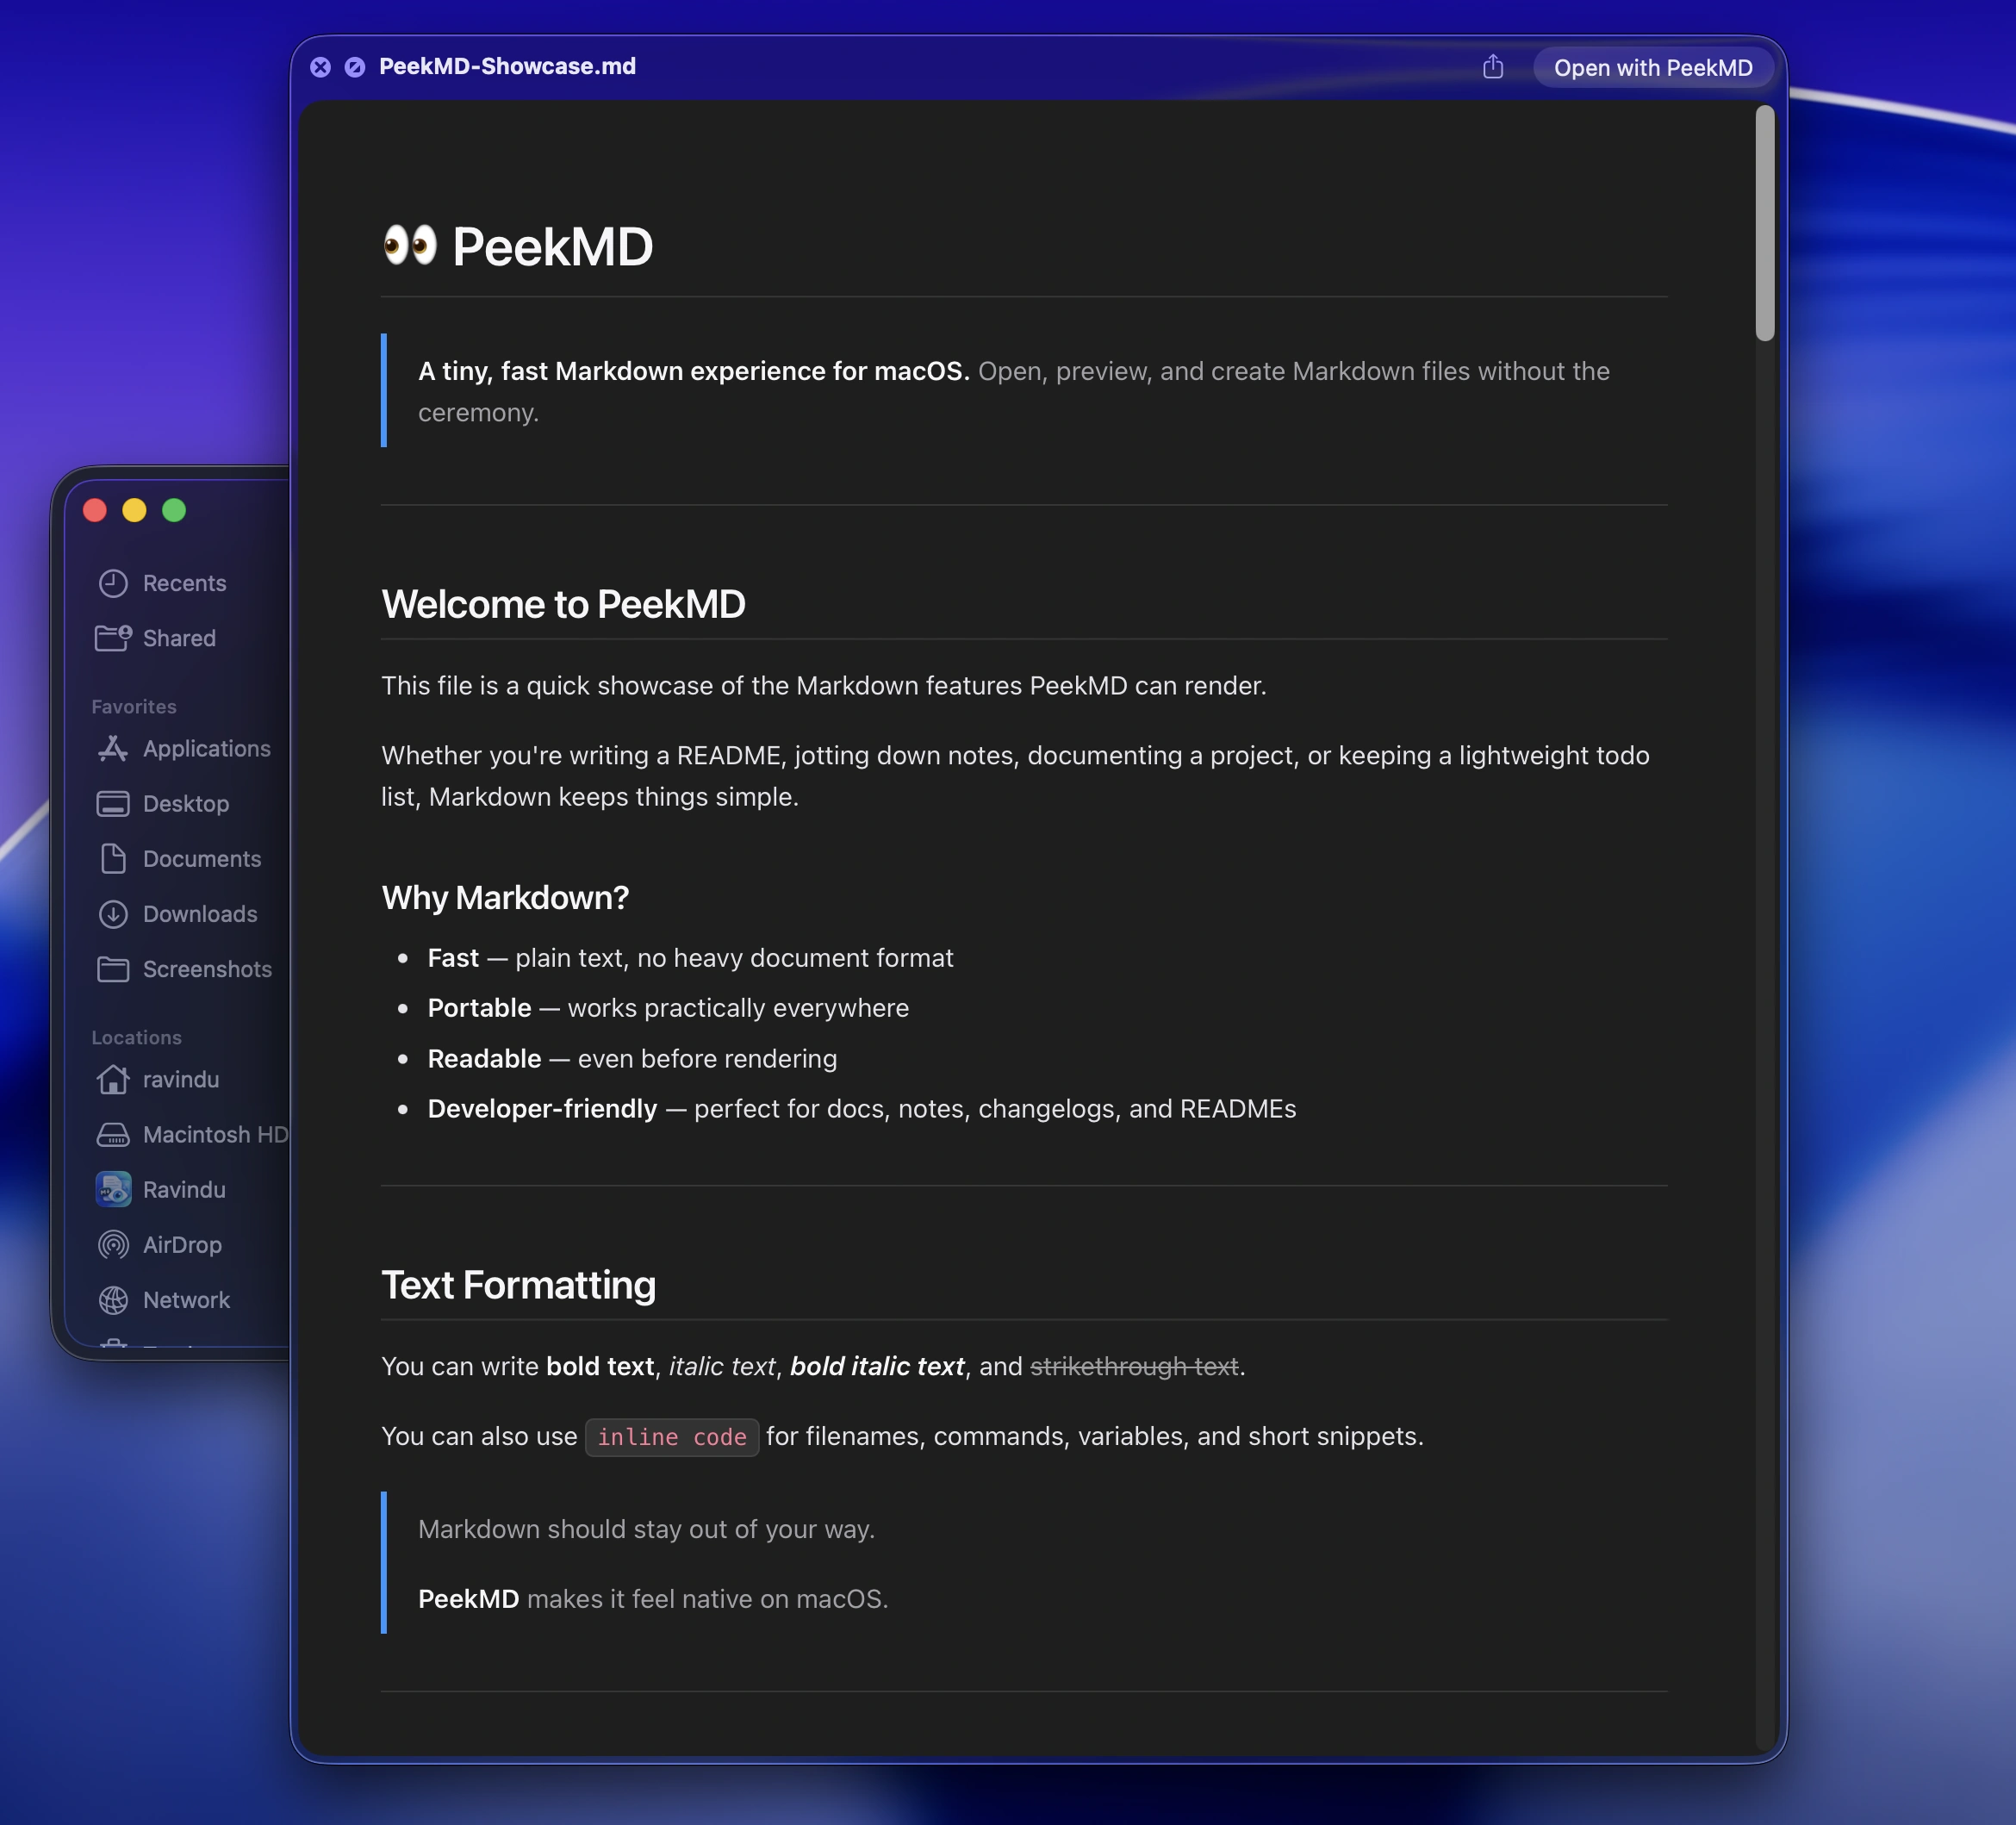Click the pink inline code snippet

[x=672, y=1437]
